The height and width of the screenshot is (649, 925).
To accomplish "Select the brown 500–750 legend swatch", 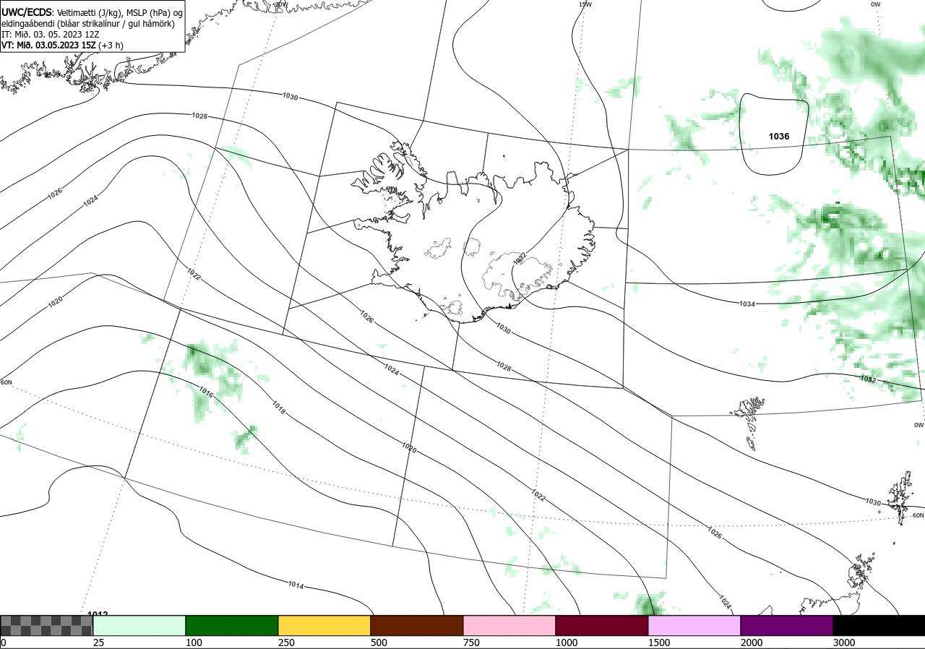I will point(417,625).
